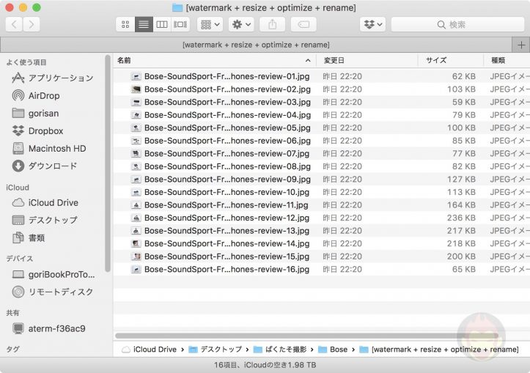
Task: Click ぱくたそ撮影 in path bar
Action: pos(280,350)
